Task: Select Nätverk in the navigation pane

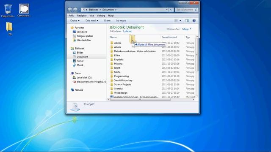Action: tap(79, 90)
